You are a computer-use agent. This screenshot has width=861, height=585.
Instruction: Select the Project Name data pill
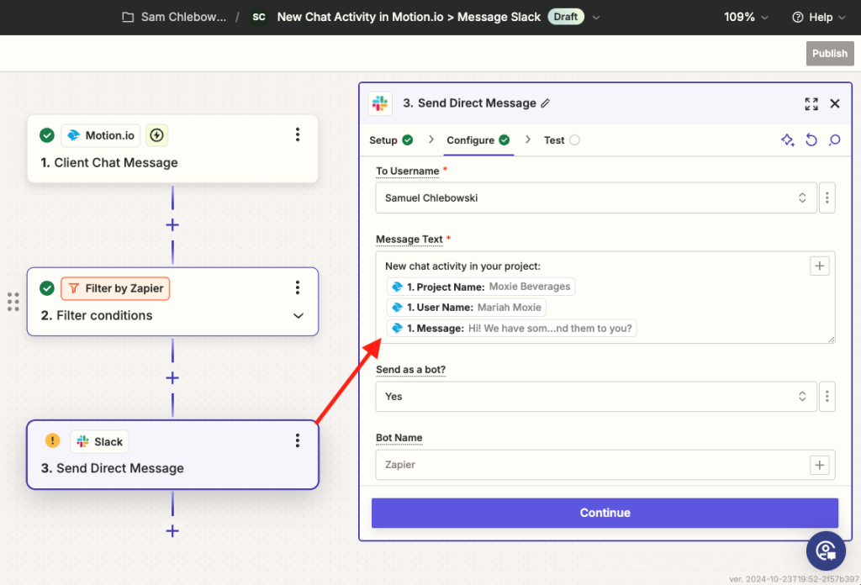(x=480, y=287)
